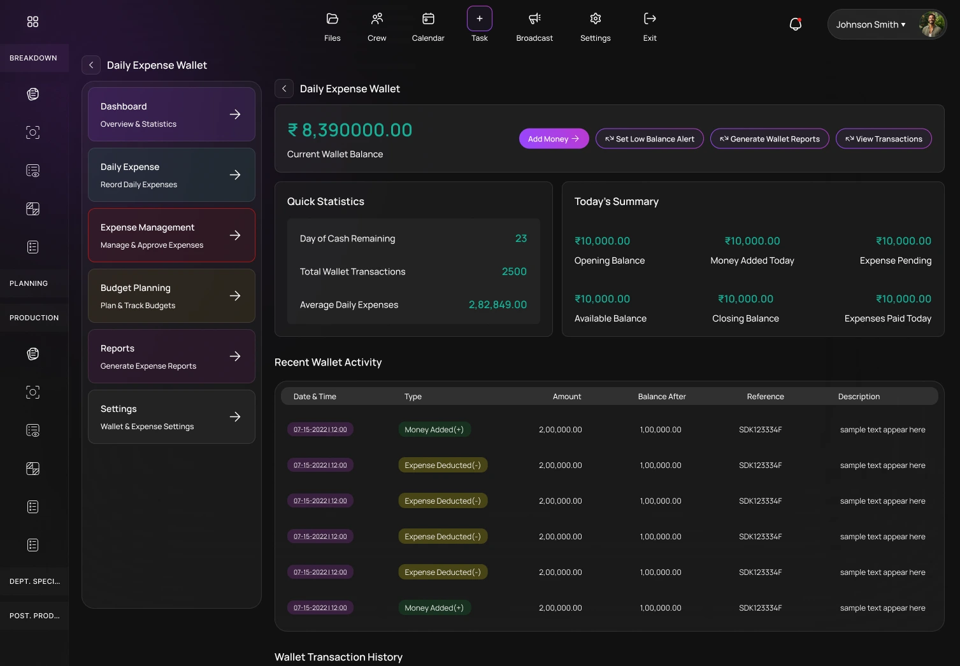The width and height of the screenshot is (960, 666).
Task: Open the notification bell icon
Action: coord(794,24)
